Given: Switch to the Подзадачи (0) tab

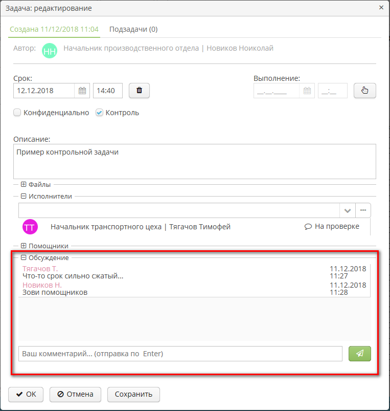Looking at the screenshot, I should pyautogui.click(x=133, y=29).
